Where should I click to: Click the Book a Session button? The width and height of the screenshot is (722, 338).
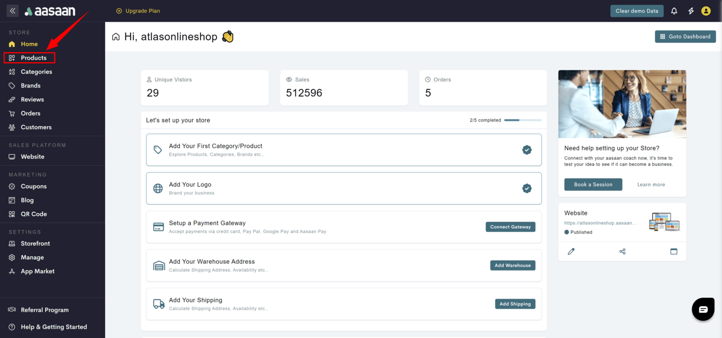(x=593, y=185)
